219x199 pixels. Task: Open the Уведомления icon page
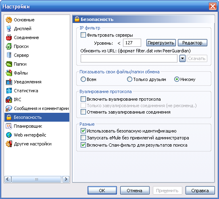point(8,82)
